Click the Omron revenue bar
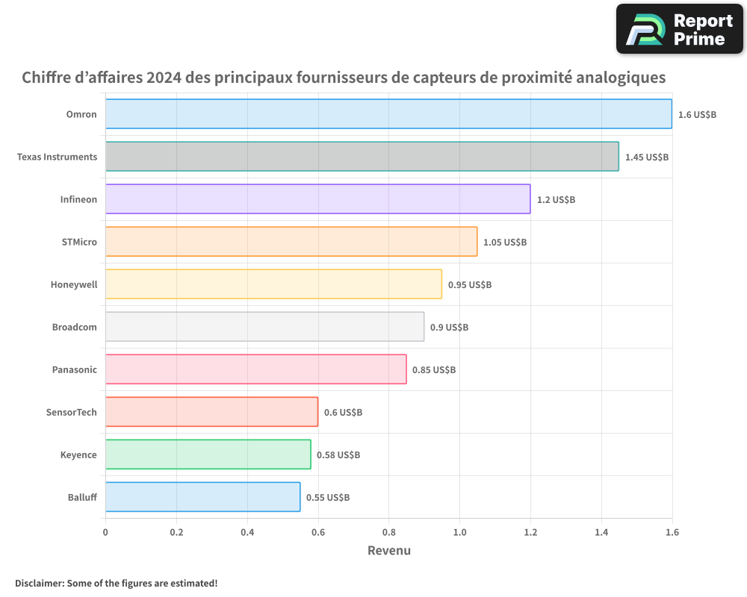 point(388,114)
